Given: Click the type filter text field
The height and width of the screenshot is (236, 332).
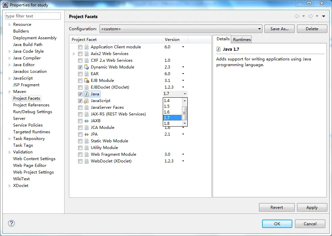Looking at the screenshot, I should click(x=33, y=16).
